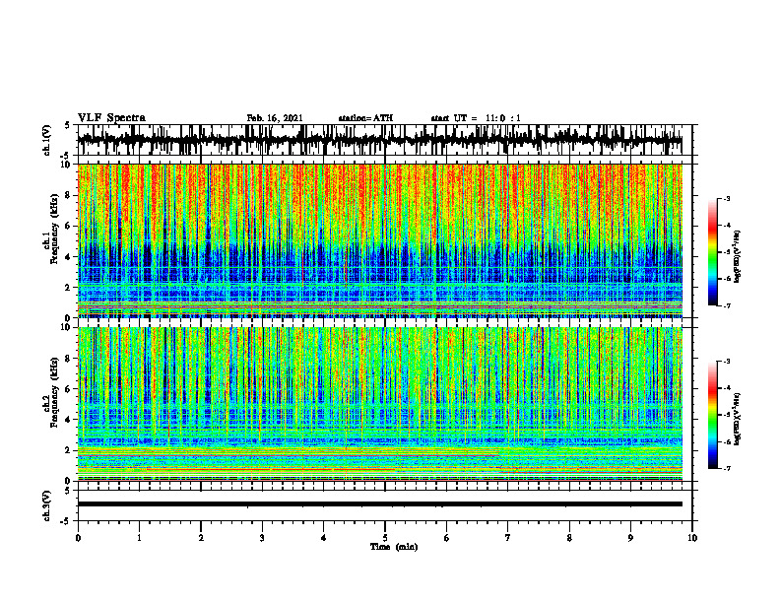Viewport: 780px width, 603px height.
Task: Click the "VLF Spectra" title text
Action: [111, 118]
